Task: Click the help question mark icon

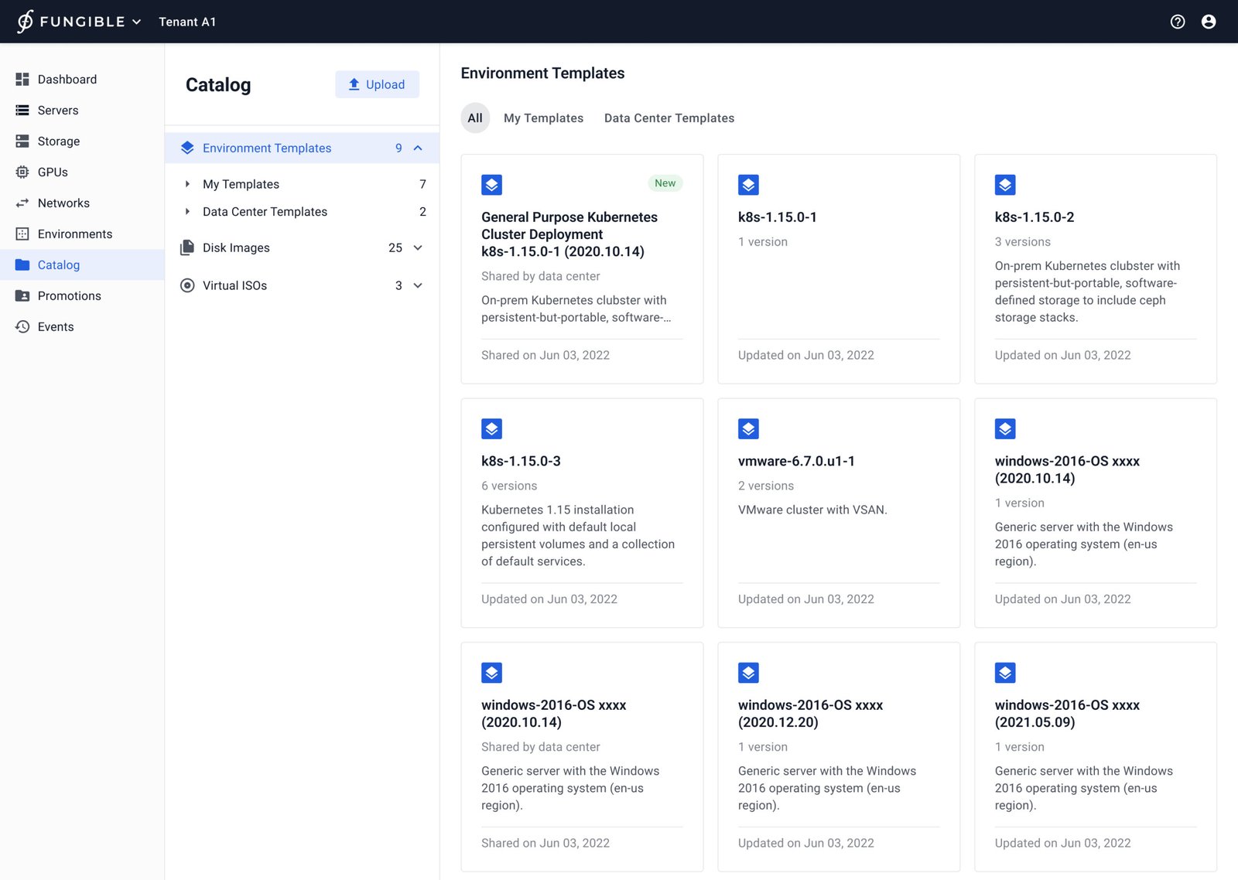Action: [1177, 22]
